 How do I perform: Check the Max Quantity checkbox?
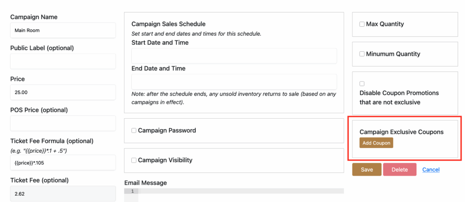click(362, 24)
